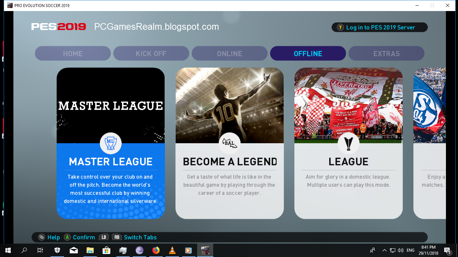Image resolution: width=458 pixels, height=257 pixels.
Task: Click the PRO EVOLUTION SOCCER 2019 window title
Action: click(x=42, y=5)
